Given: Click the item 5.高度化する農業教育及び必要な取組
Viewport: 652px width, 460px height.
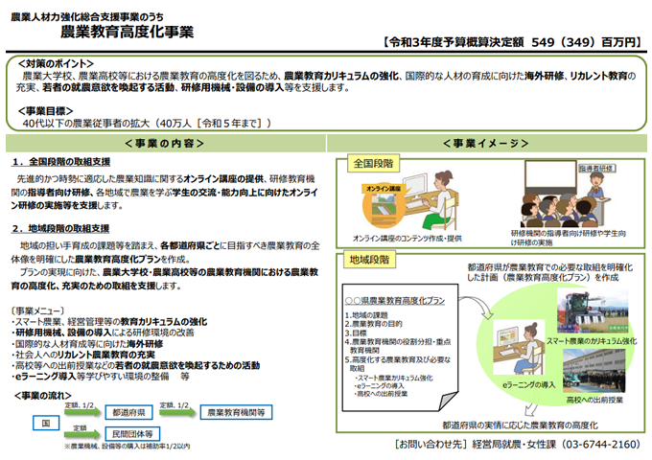Looking at the screenshot, I should [x=398, y=363].
